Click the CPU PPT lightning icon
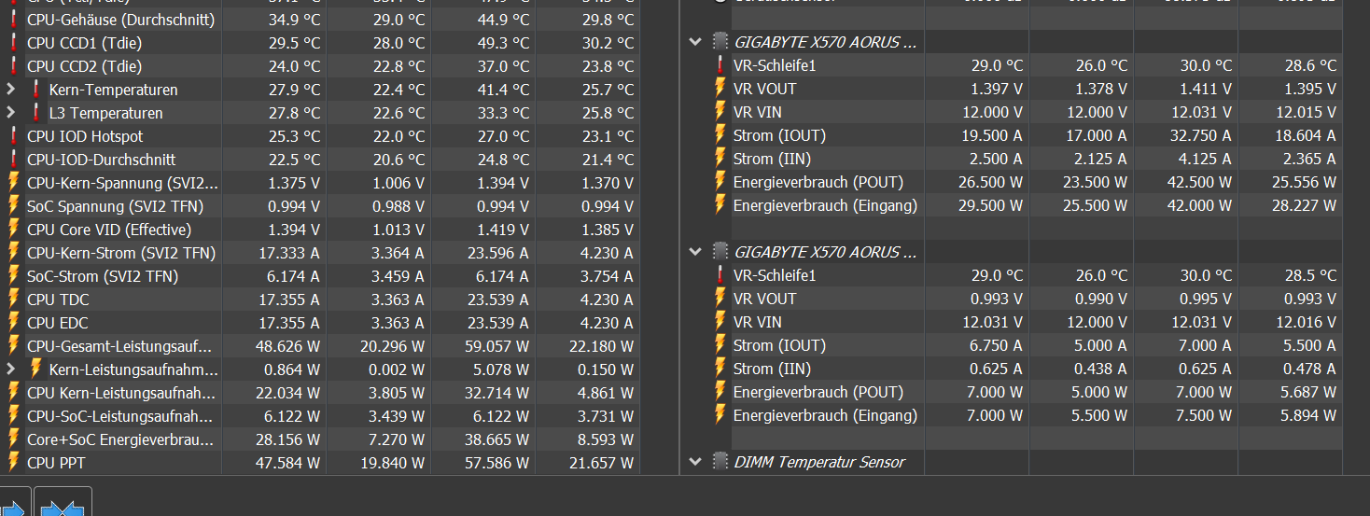 coord(14,463)
